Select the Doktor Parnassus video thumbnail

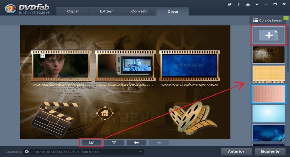click(189, 65)
